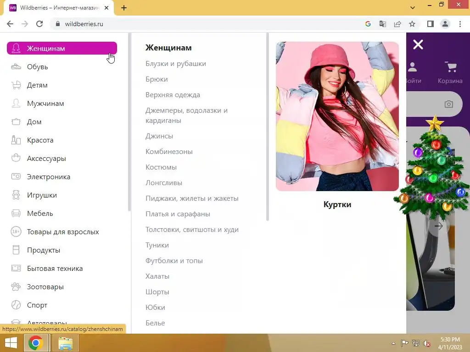Click the appliance icon next to Бытовая техника
Screen dimensions: 470x352
pos(16,268)
